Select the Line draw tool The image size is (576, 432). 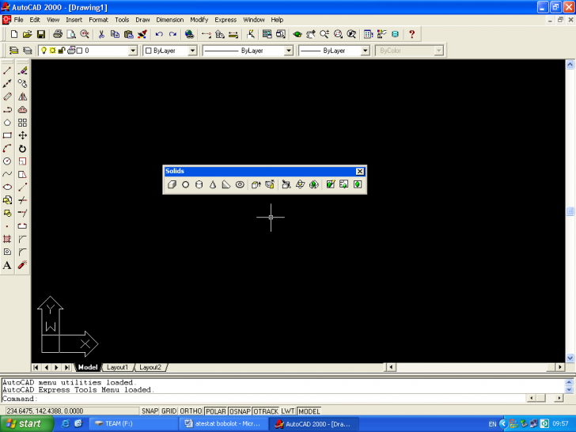[7, 70]
